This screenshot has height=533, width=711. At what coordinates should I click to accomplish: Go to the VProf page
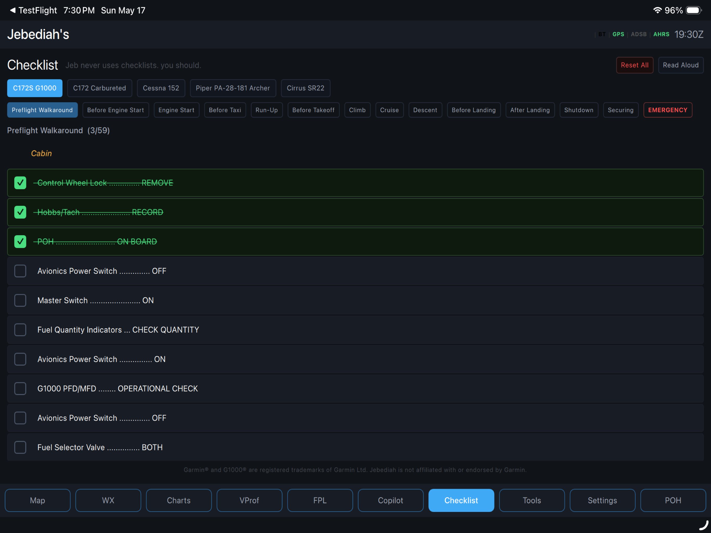point(249,500)
